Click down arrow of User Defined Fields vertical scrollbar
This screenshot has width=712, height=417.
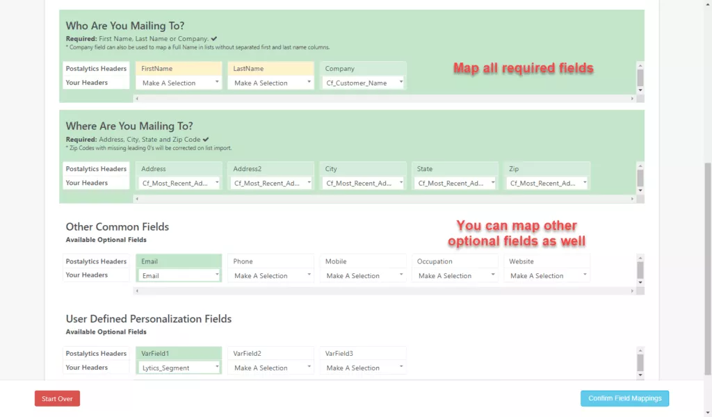[640, 375]
